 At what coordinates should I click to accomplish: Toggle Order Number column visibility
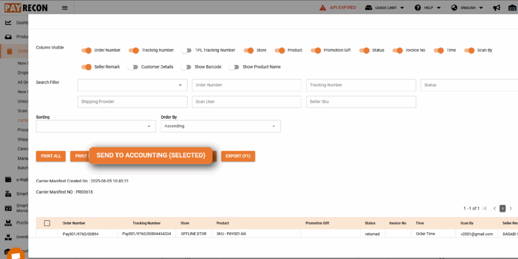pos(86,51)
